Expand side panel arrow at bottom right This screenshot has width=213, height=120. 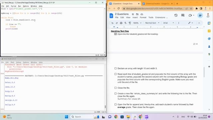pos(209,110)
